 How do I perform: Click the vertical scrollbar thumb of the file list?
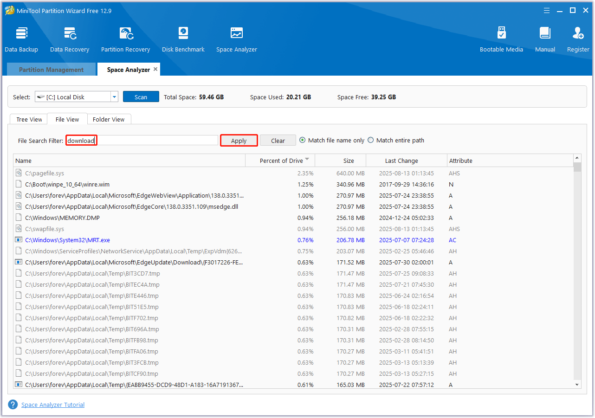[577, 167]
